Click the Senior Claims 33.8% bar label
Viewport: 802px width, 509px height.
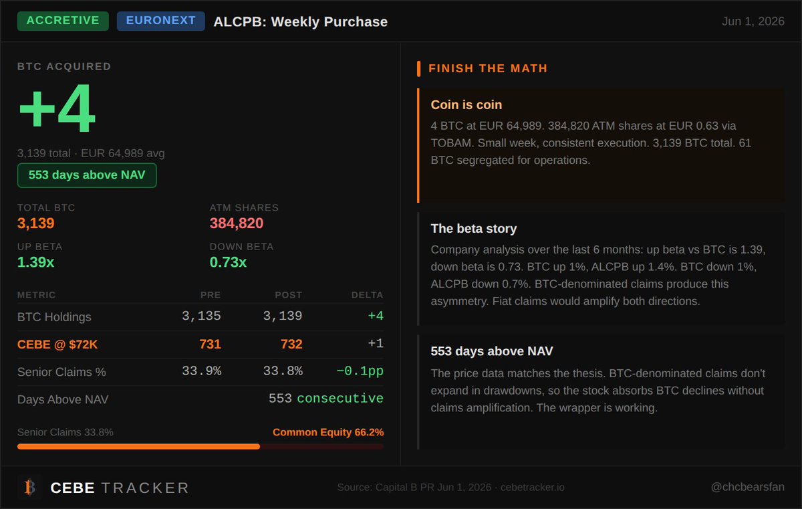[x=65, y=432]
